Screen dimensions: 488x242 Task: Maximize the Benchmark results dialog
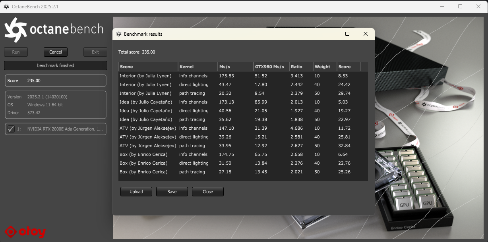tap(347, 34)
